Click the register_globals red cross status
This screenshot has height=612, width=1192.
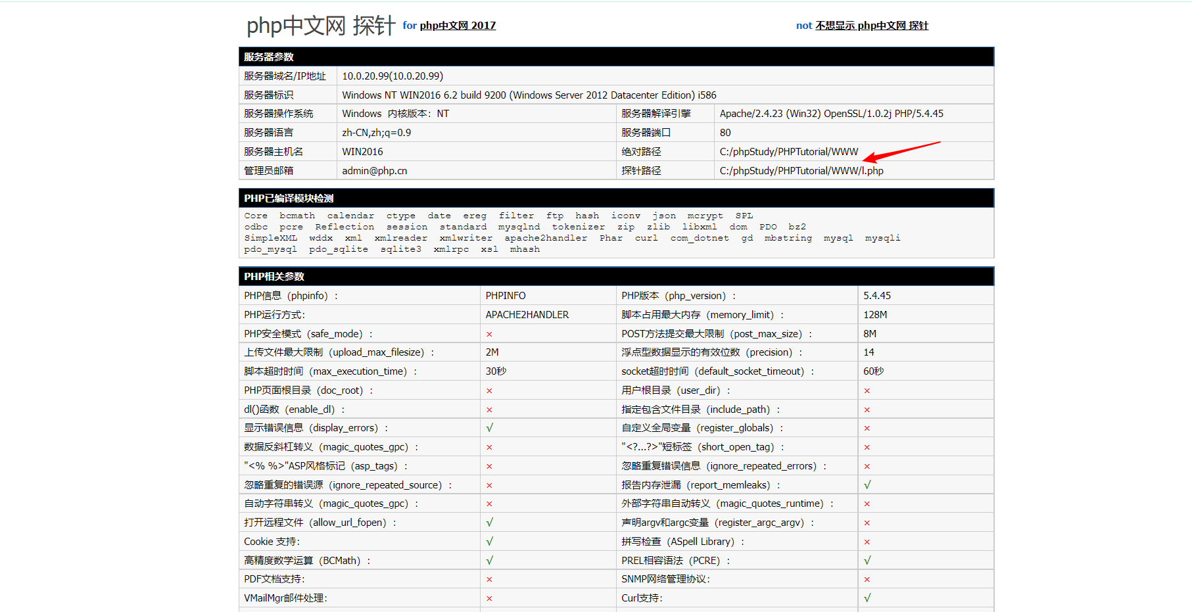coord(867,428)
